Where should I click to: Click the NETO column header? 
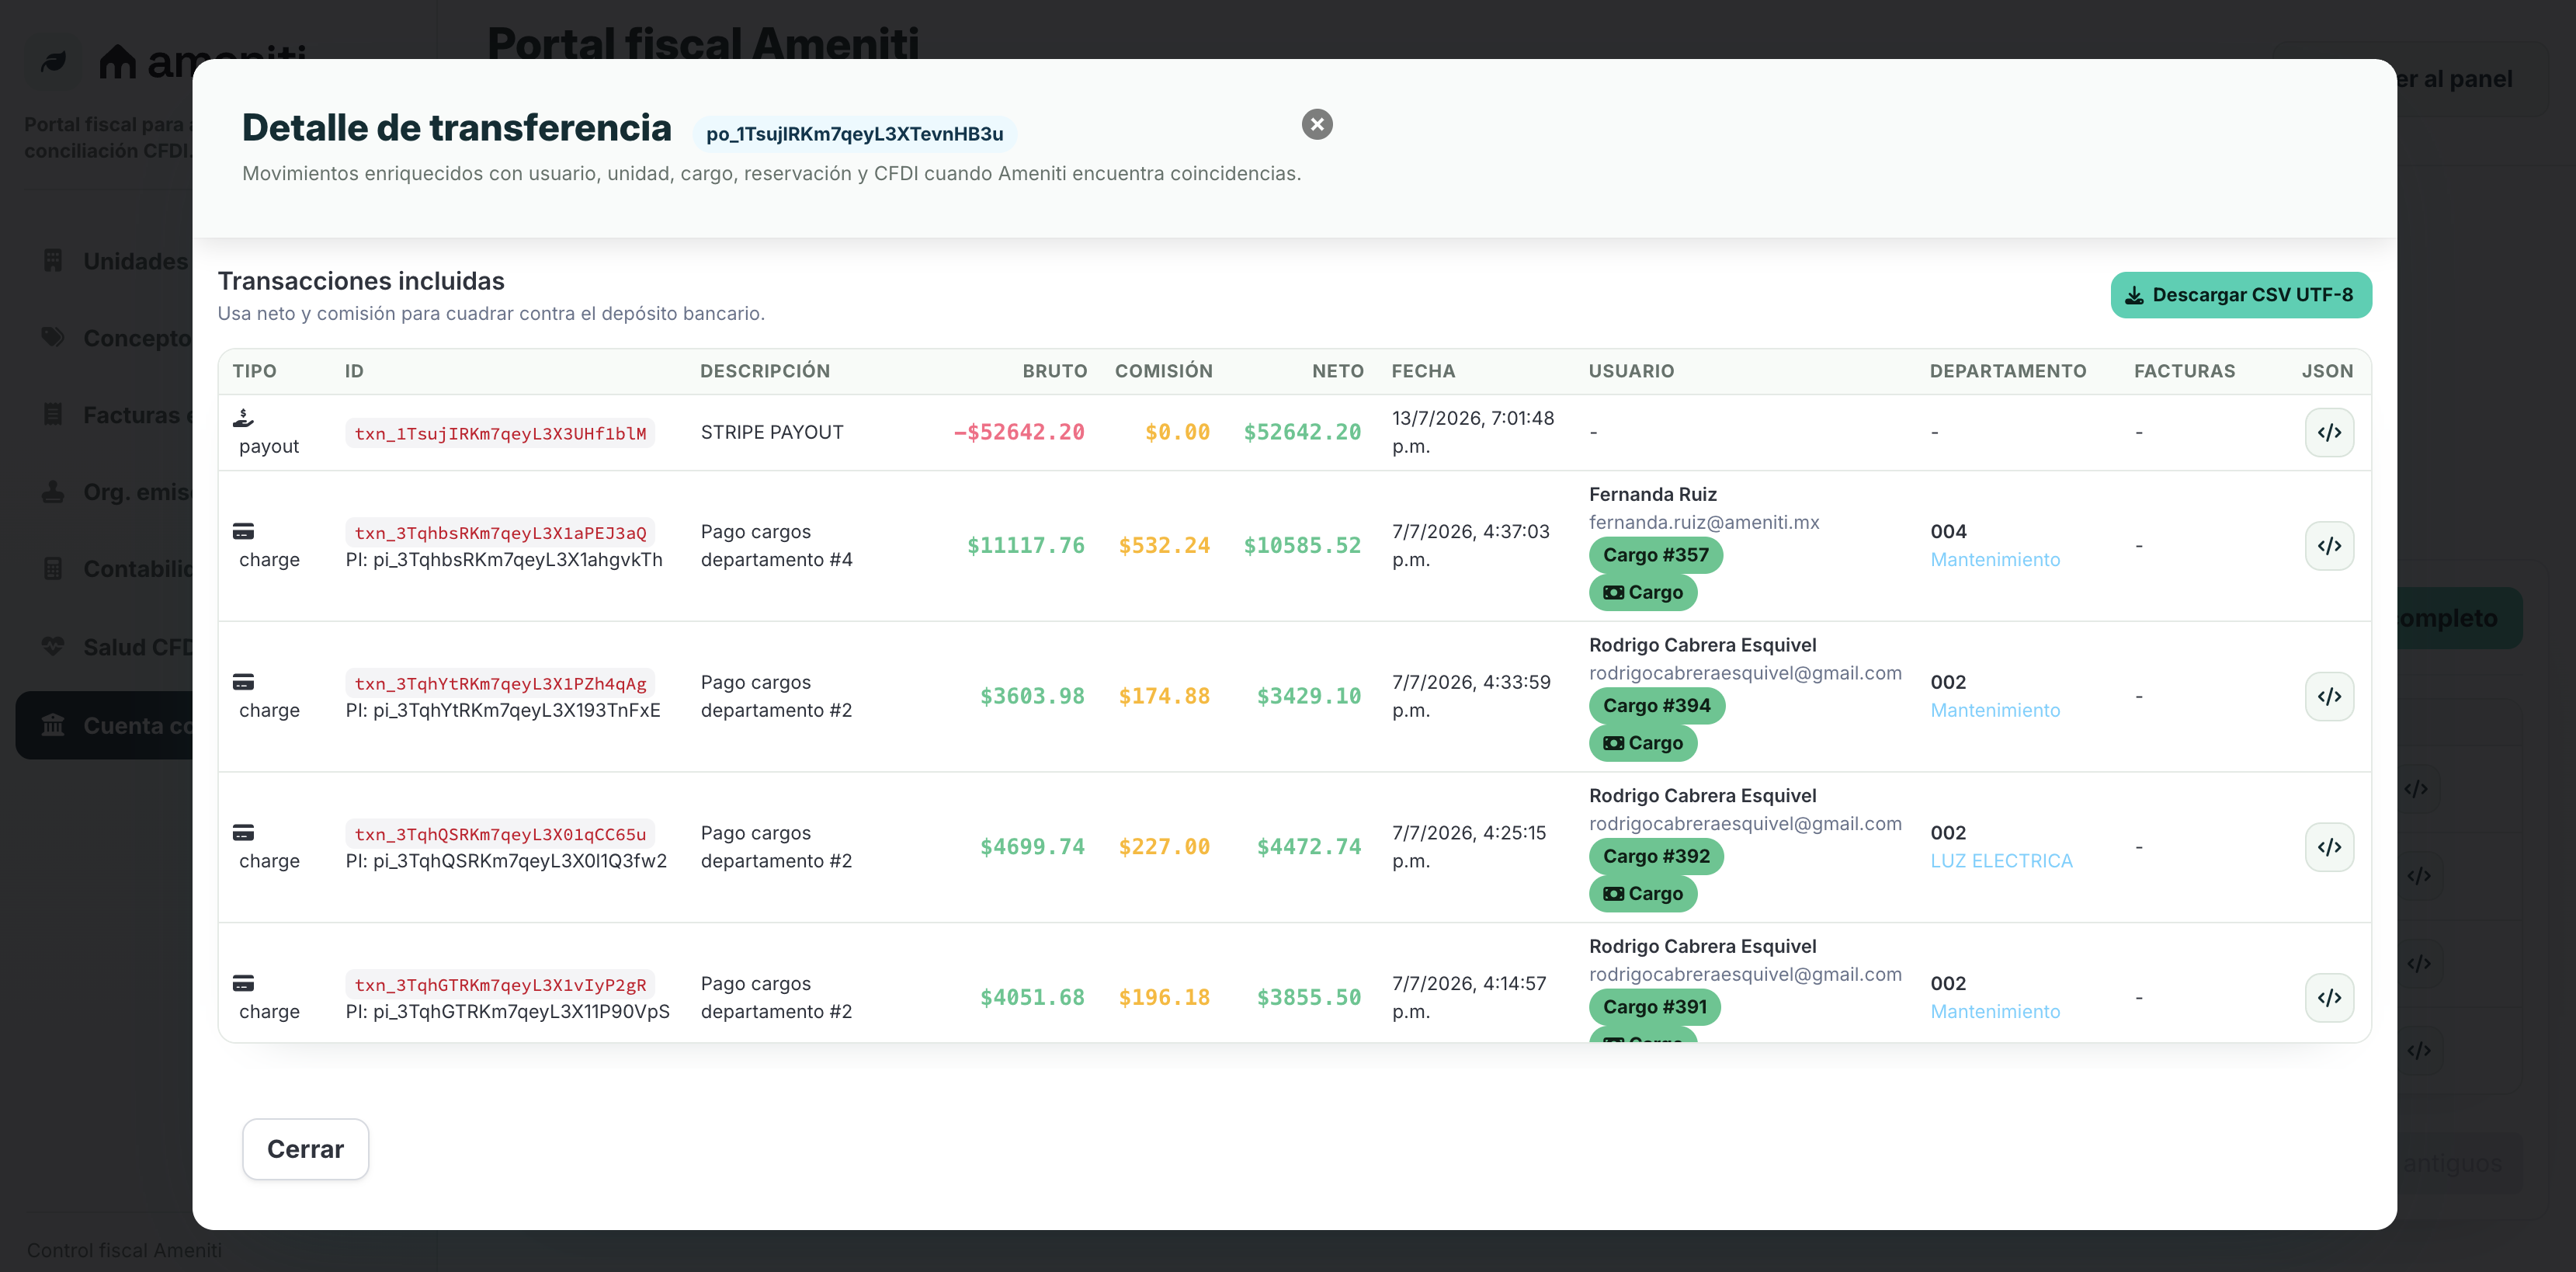[x=1337, y=371]
